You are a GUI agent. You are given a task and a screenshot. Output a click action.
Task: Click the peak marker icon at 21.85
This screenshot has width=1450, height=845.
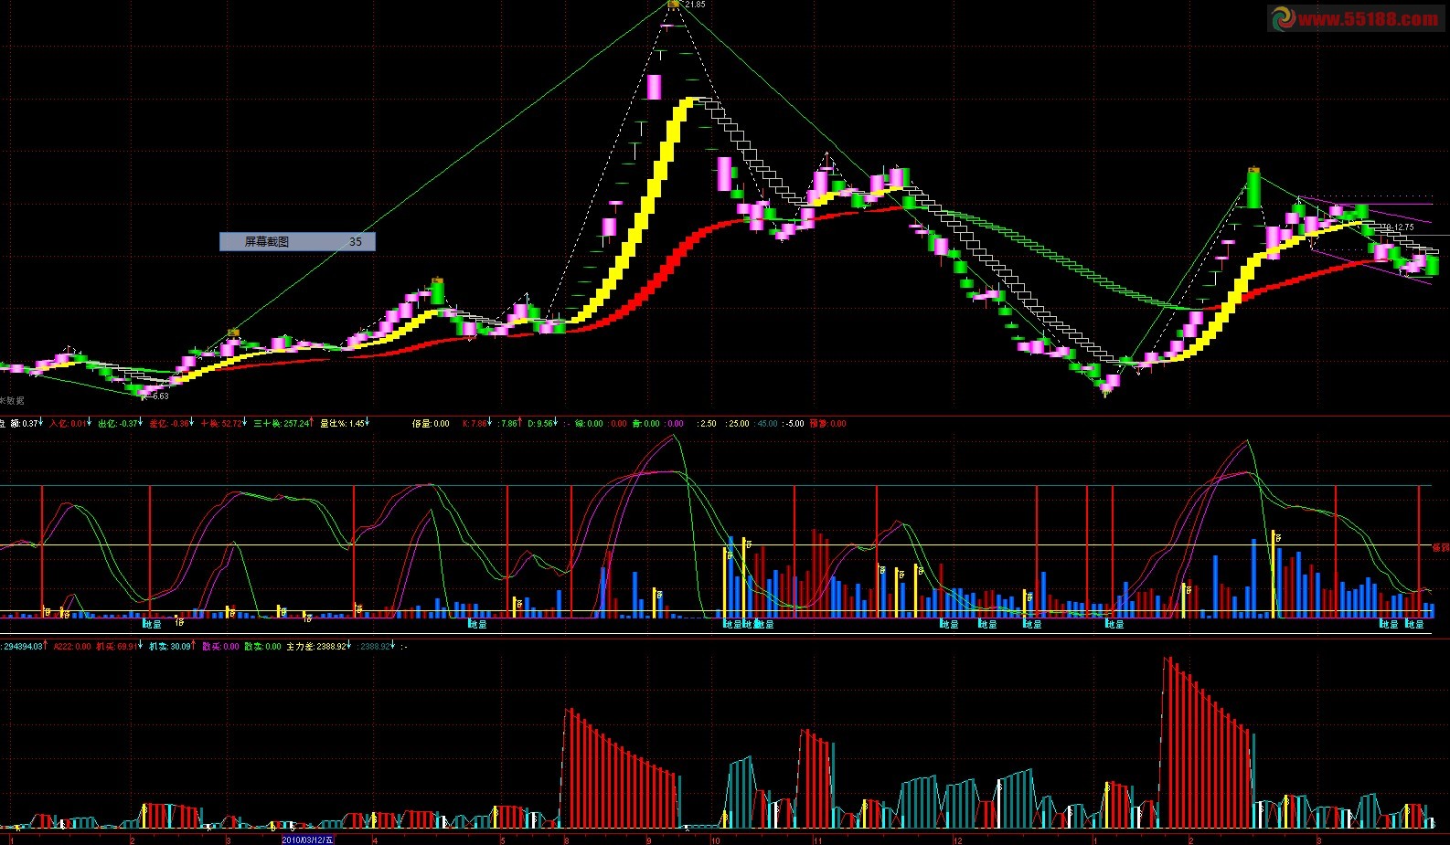pyautogui.click(x=674, y=5)
